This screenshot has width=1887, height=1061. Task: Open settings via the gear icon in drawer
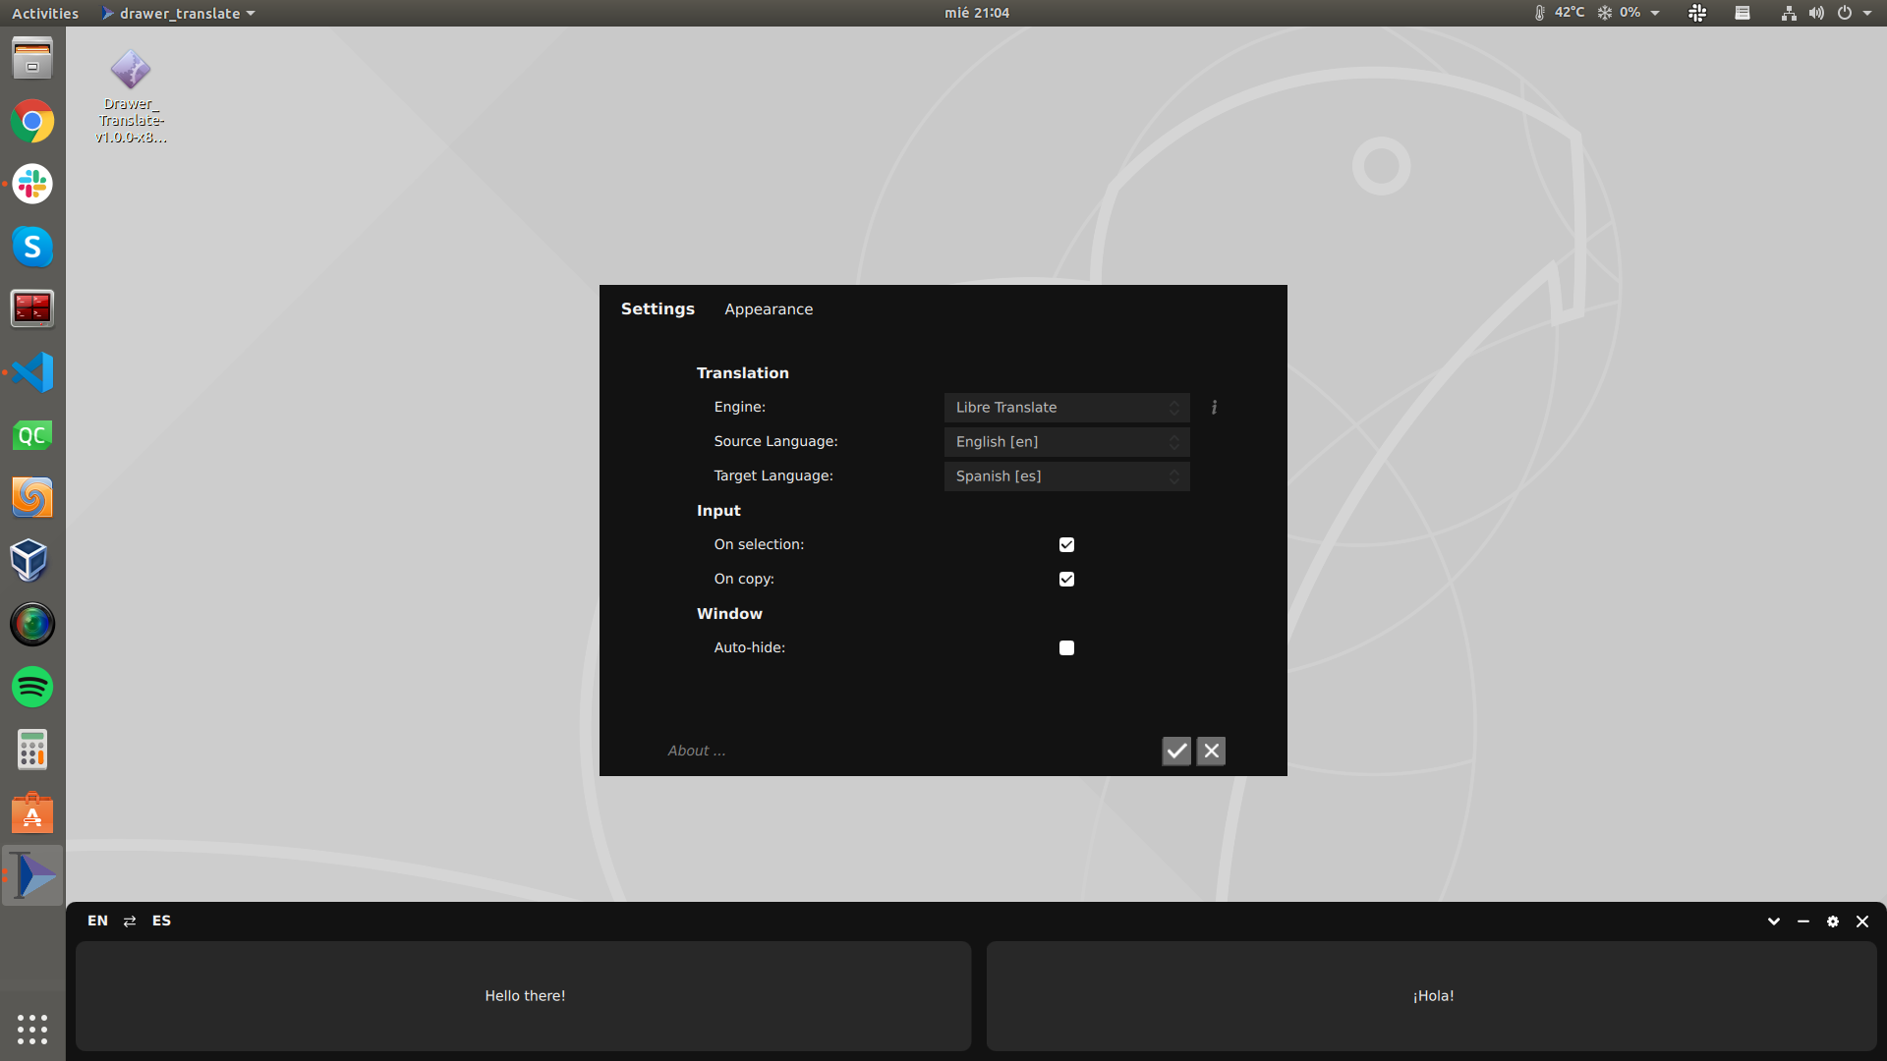tap(1833, 921)
